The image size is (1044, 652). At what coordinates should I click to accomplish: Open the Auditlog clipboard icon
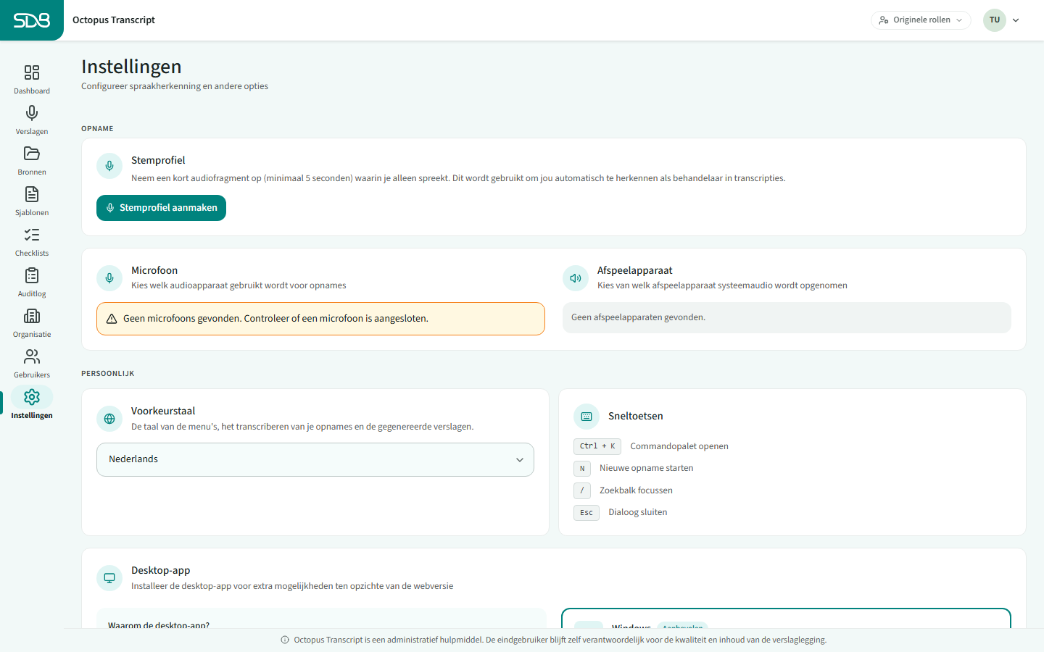32,275
